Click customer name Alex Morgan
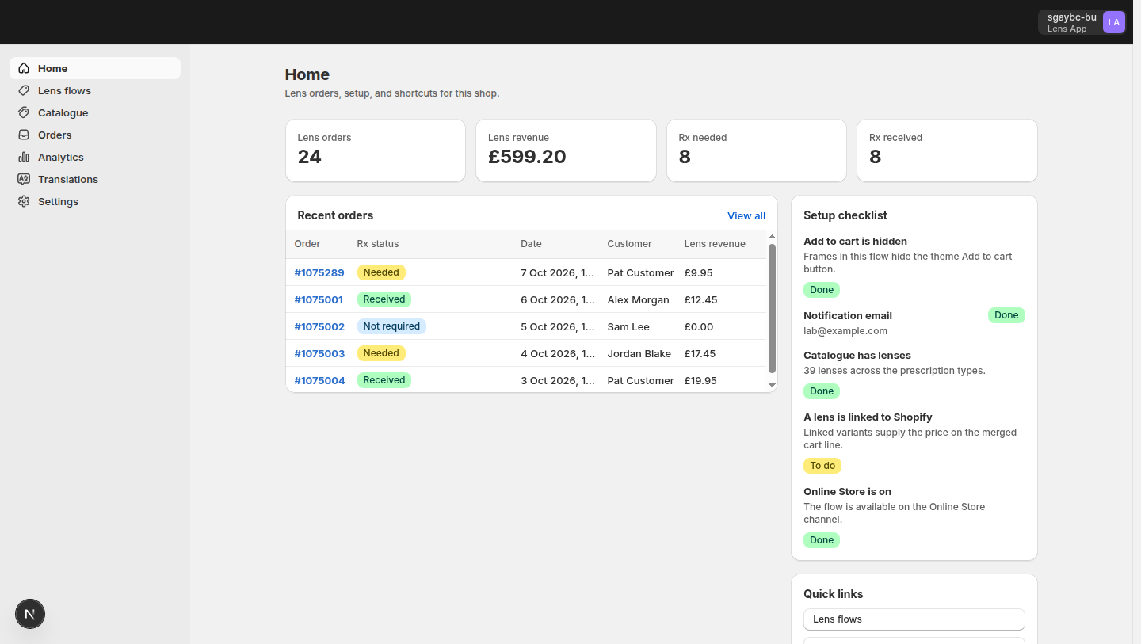The image size is (1141, 644). click(x=639, y=299)
